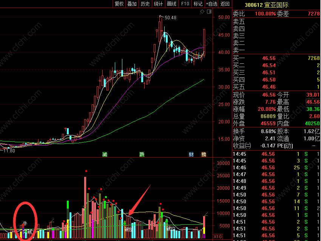Click the 收益 -0.147 value
This screenshot has width=321, height=241.
tap(268, 146)
